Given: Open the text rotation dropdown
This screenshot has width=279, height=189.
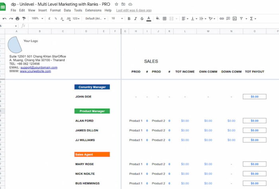Looking at the screenshot, I should (x=212, y=18).
